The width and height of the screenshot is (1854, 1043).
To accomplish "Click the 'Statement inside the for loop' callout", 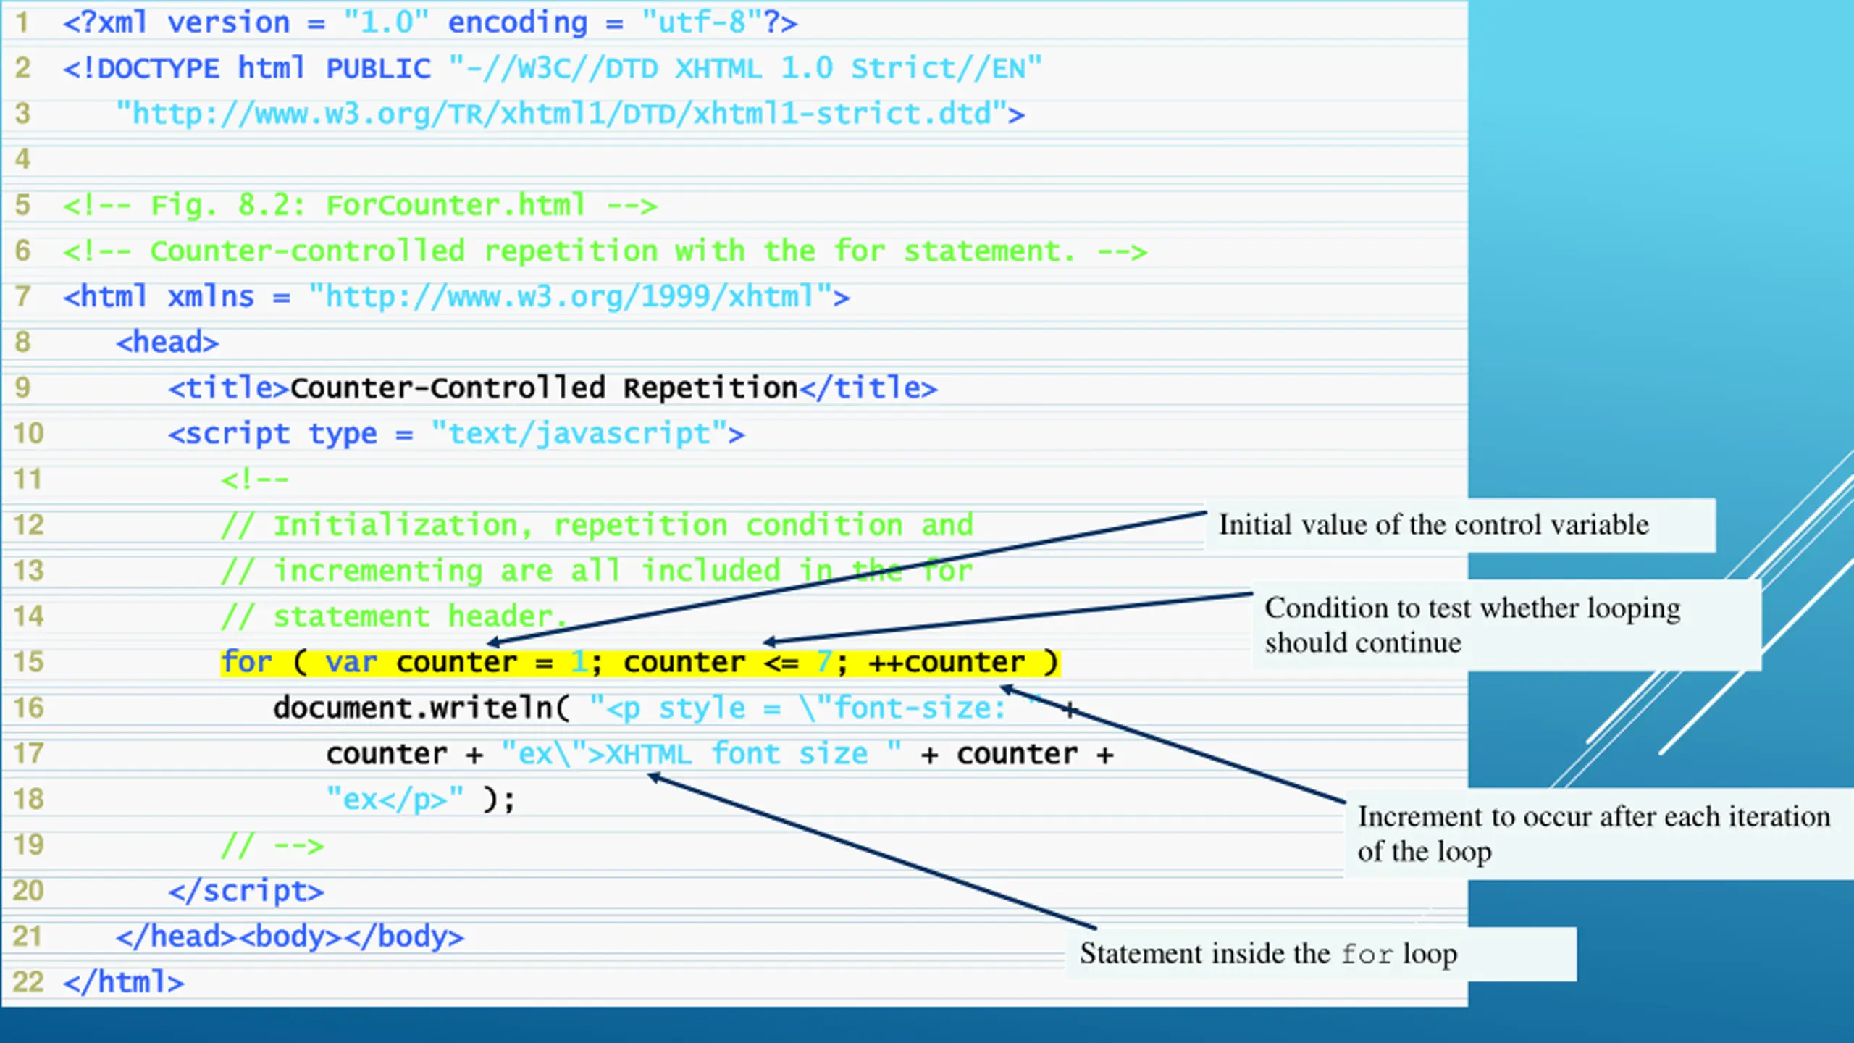I will pos(1268,953).
